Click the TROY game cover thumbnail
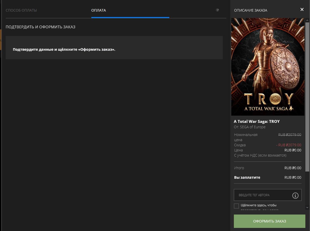310x231 pixels. click(x=268, y=67)
